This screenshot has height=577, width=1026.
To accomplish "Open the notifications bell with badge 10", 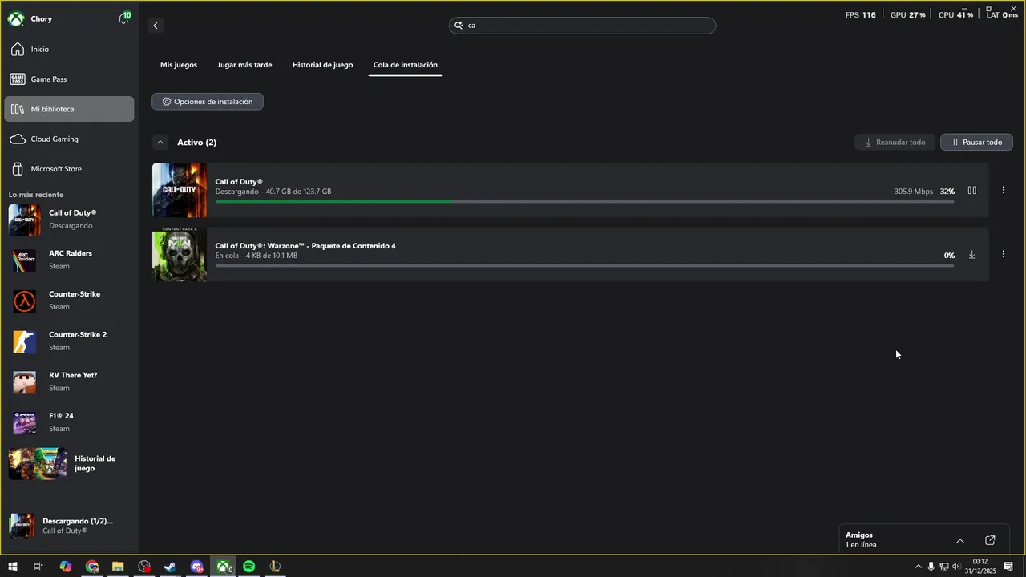I will click(123, 18).
